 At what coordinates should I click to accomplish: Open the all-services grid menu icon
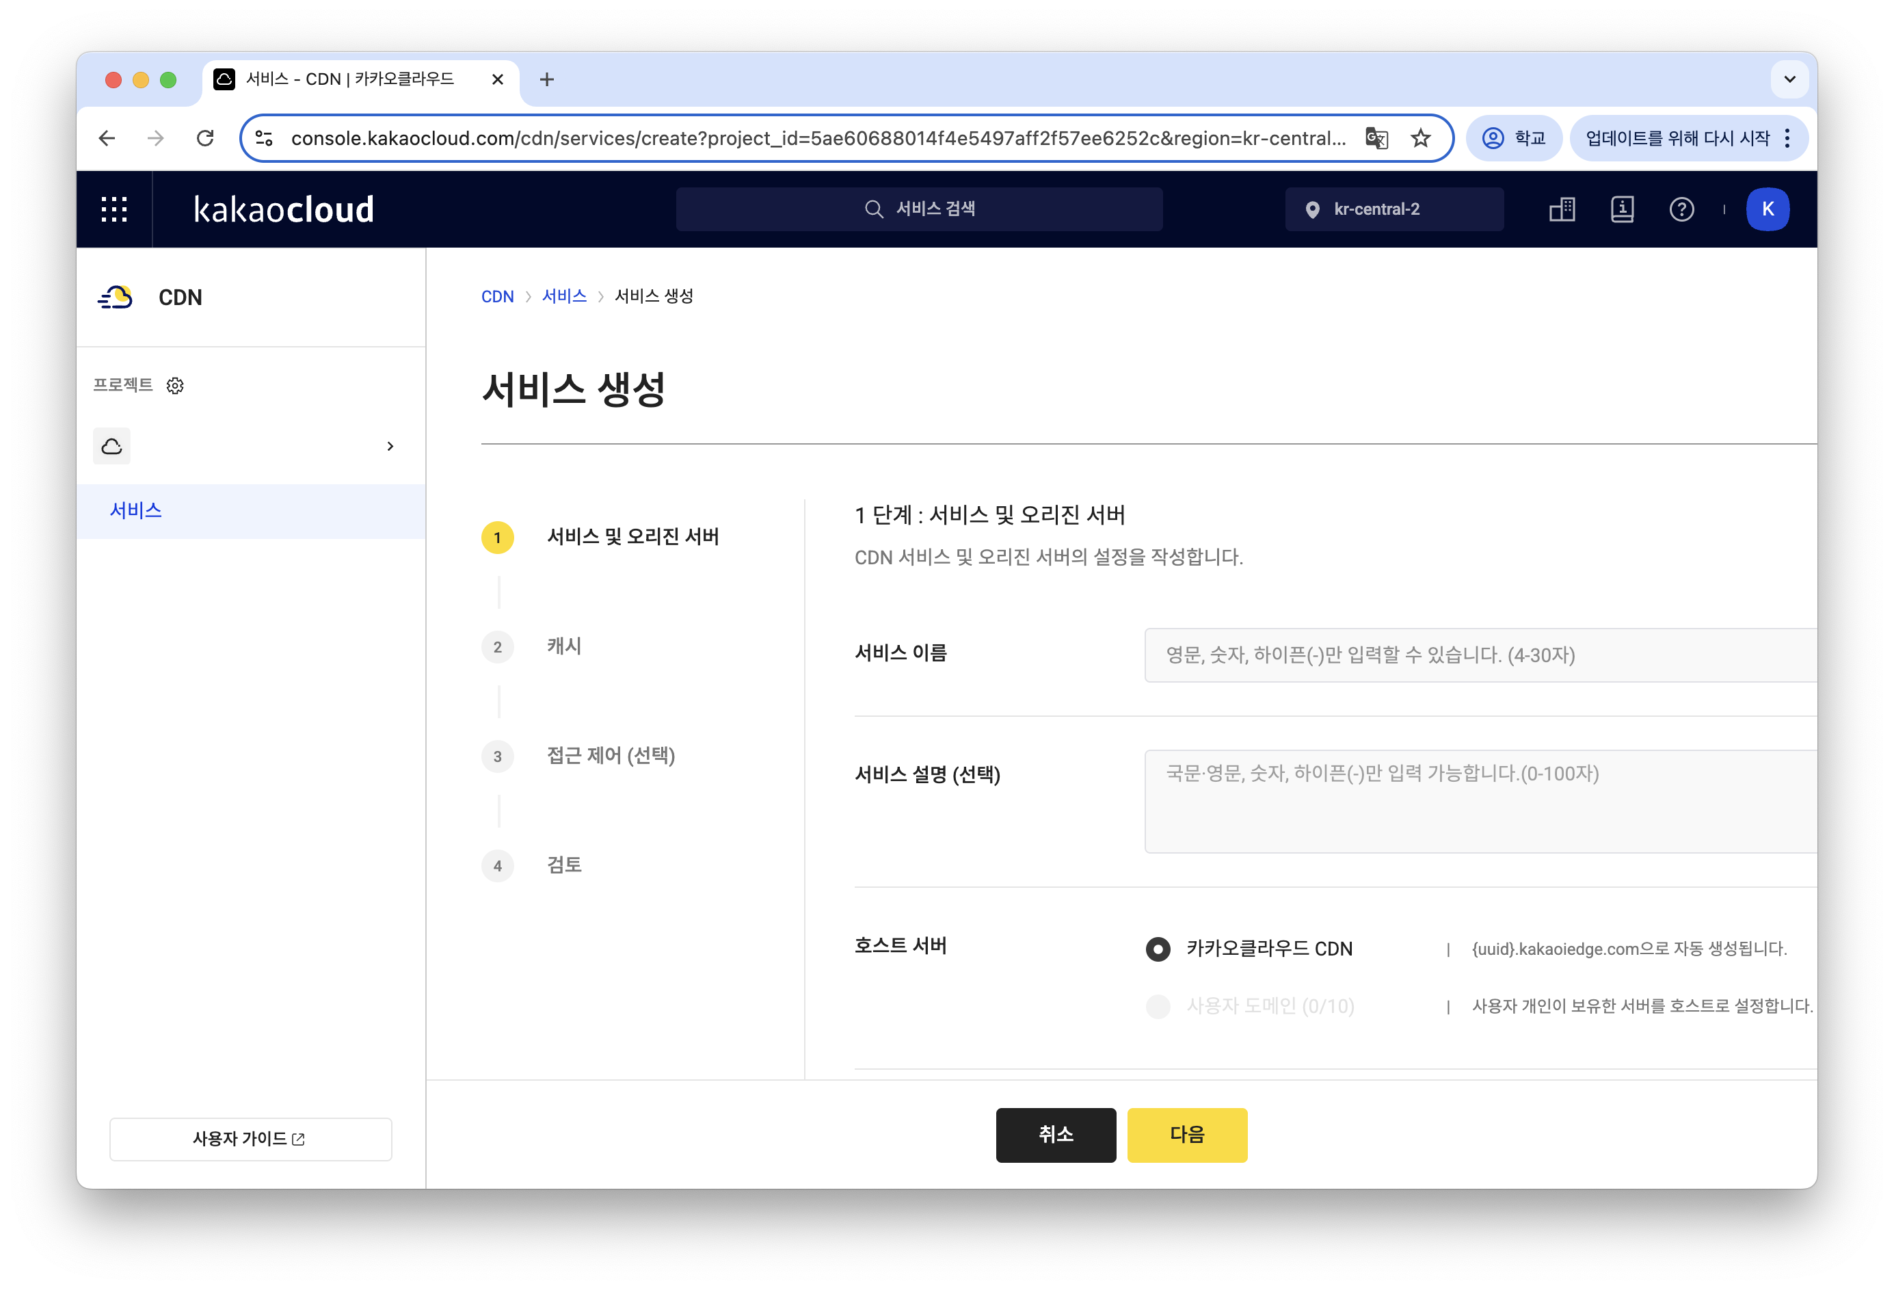(114, 209)
